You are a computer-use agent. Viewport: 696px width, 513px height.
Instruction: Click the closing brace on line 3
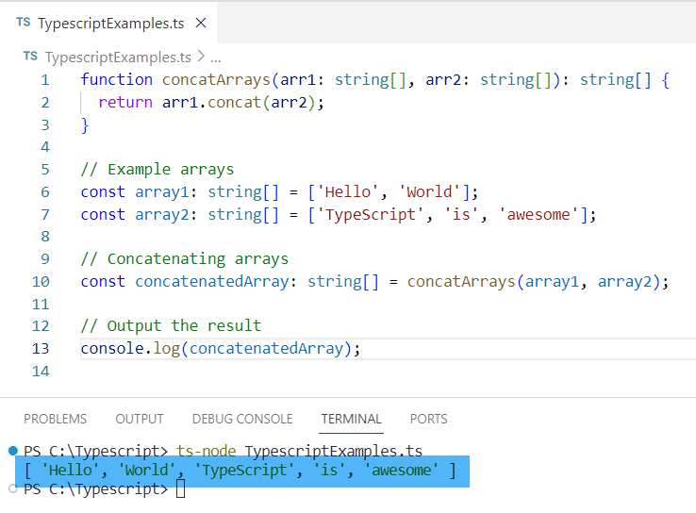[85, 125]
